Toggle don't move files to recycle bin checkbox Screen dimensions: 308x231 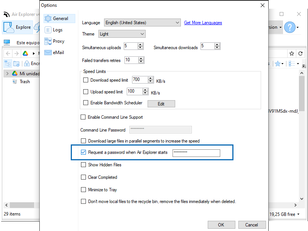[84, 202]
